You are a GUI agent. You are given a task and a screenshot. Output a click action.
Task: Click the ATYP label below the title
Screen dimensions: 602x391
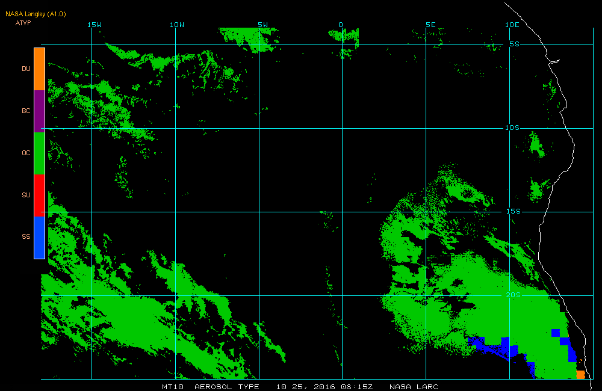coord(23,23)
